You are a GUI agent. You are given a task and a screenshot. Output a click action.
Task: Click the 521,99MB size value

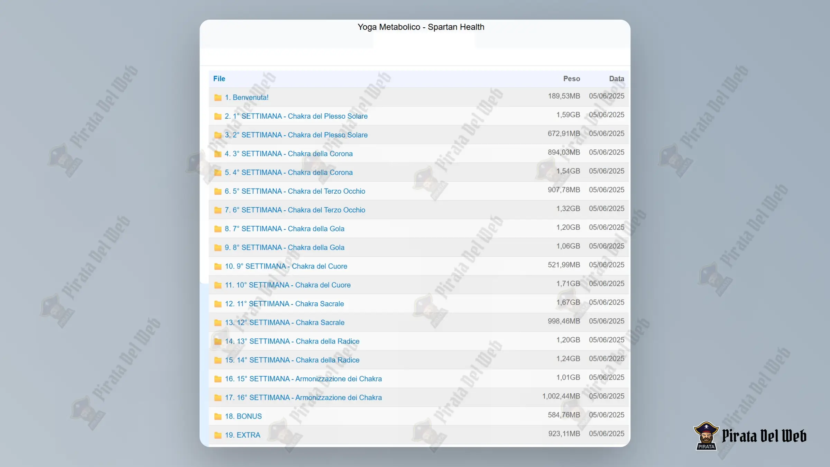[564, 265]
